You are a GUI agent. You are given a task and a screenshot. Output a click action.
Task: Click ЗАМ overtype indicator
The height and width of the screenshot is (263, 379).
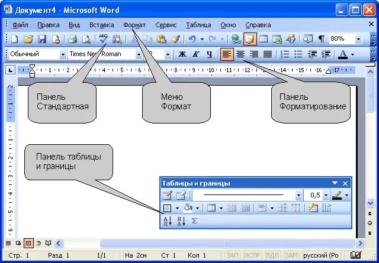tap(291, 255)
